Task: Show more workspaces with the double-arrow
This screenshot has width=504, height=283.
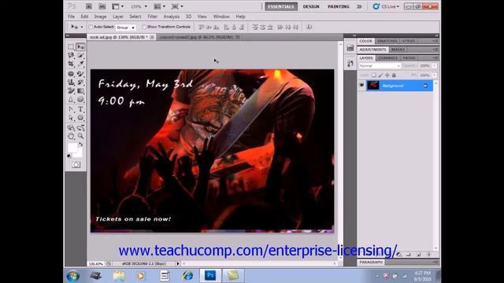Action: pos(359,6)
